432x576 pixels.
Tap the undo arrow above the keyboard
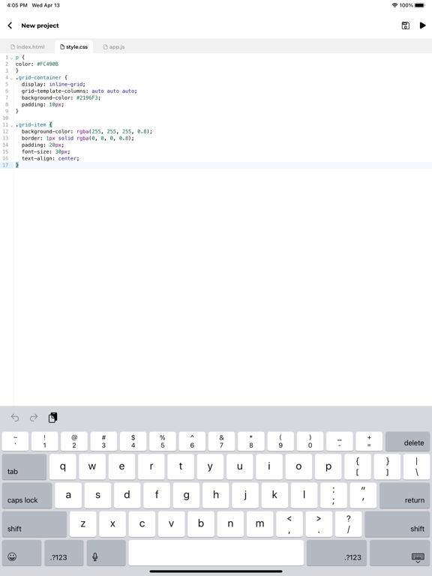(x=15, y=417)
